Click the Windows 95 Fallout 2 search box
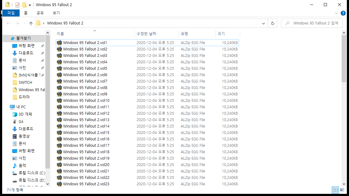The width and height of the screenshot is (349, 196). (x=312, y=23)
